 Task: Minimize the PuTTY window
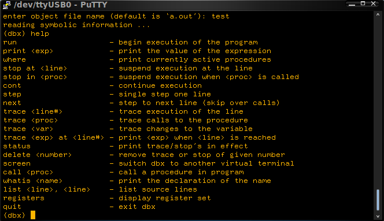[x=352, y=4]
